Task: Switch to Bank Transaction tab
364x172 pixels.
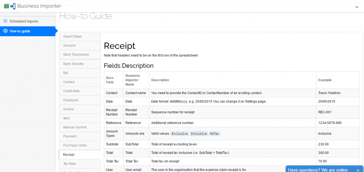Action: 80,54
